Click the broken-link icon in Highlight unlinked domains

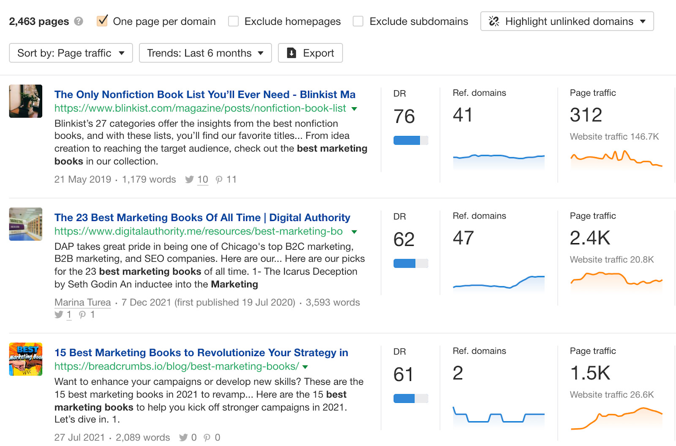[494, 21]
